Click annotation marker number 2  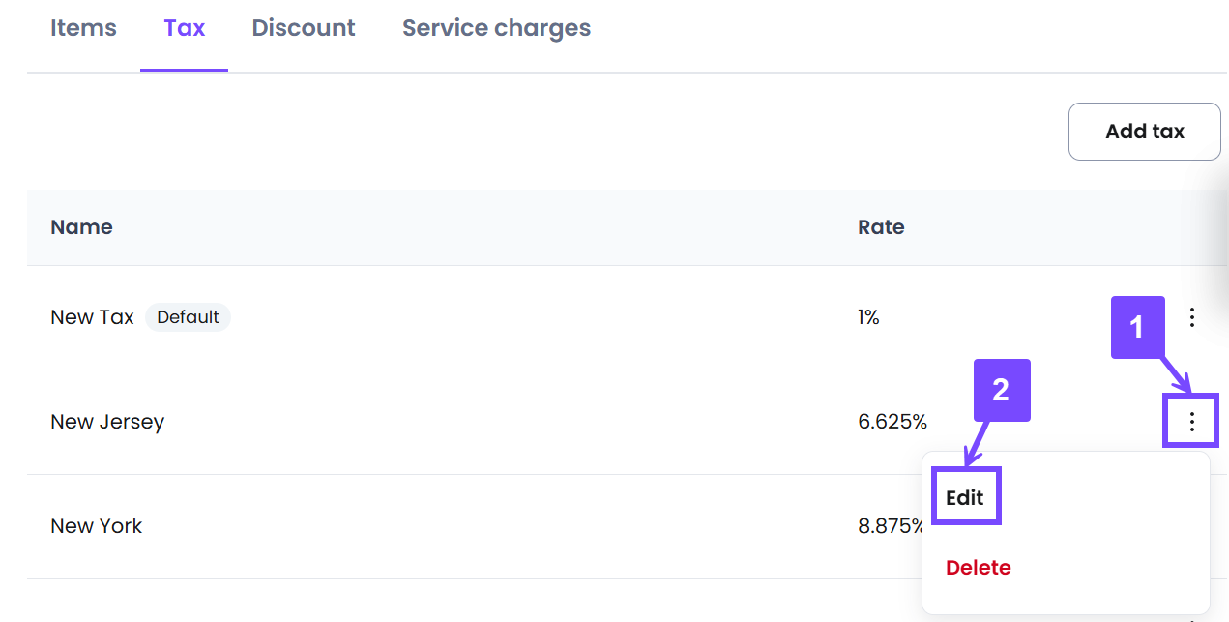click(x=1002, y=390)
